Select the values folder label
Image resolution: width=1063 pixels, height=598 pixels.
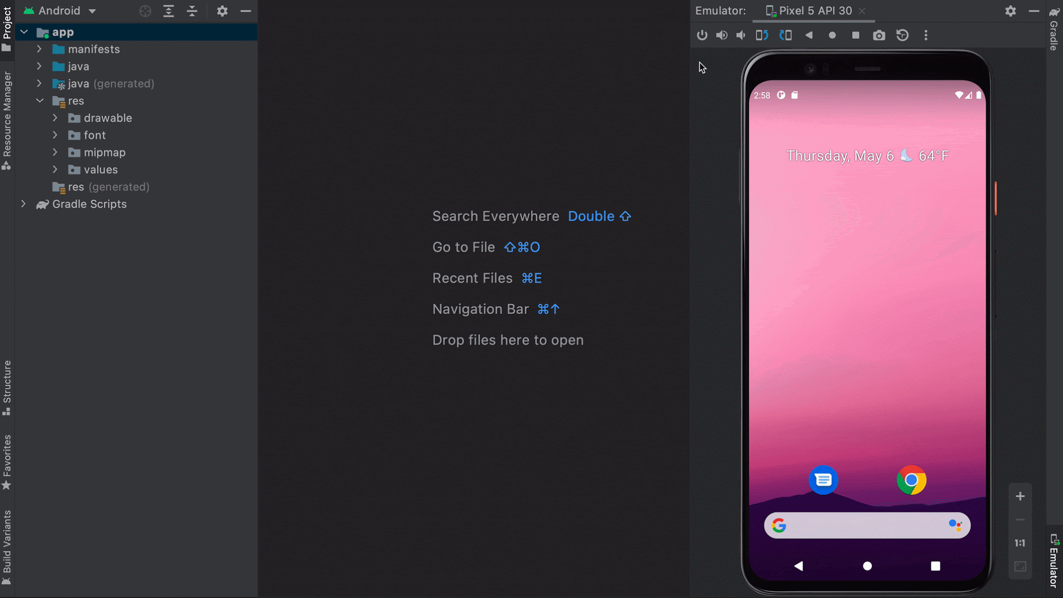[x=101, y=170]
